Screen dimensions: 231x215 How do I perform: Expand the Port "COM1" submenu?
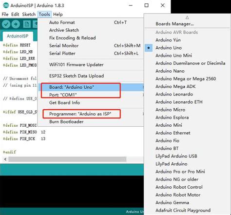(91, 95)
